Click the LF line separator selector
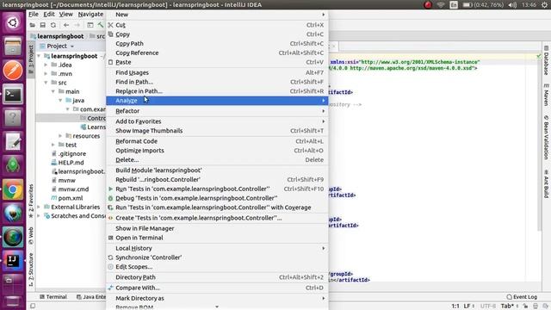551x310 pixels. coord(468,307)
